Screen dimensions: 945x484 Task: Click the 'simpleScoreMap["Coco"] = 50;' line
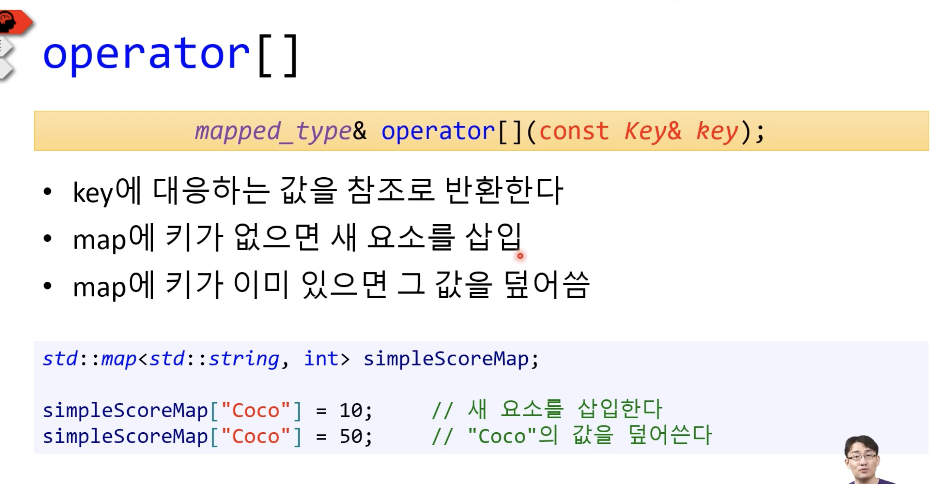(x=207, y=436)
